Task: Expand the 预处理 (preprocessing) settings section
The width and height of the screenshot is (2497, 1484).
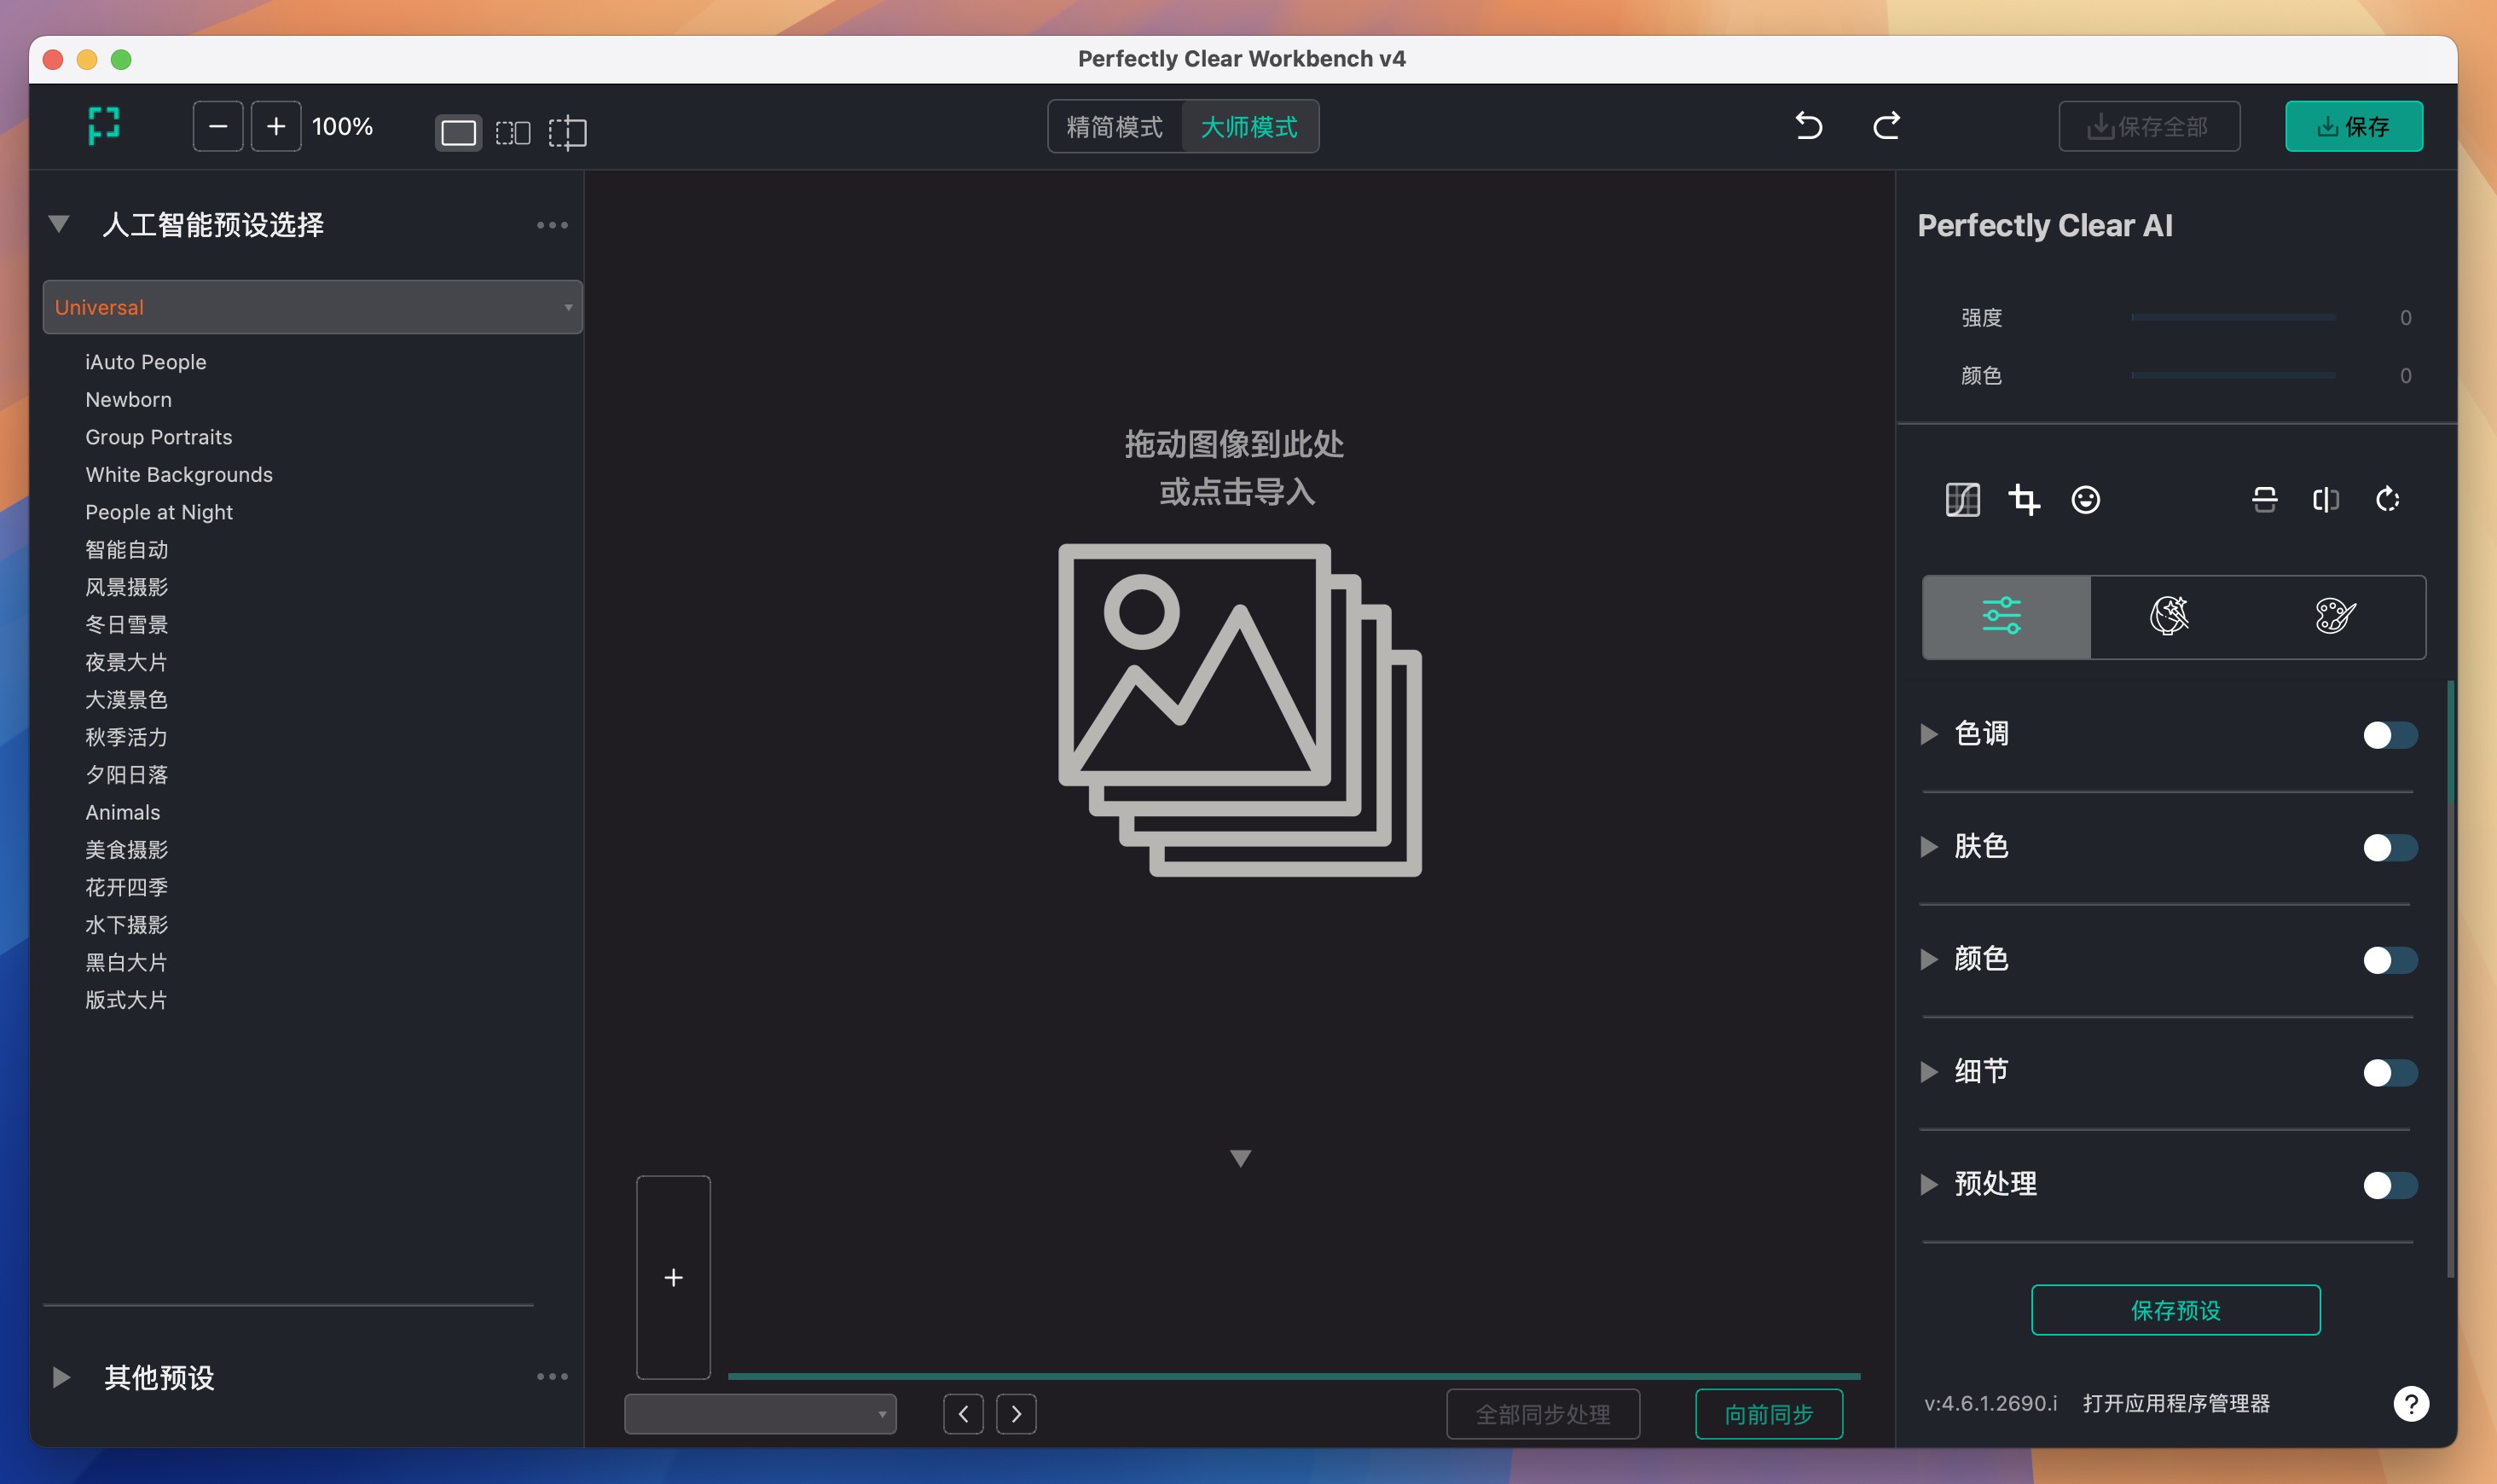Action: [1930, 1184]
